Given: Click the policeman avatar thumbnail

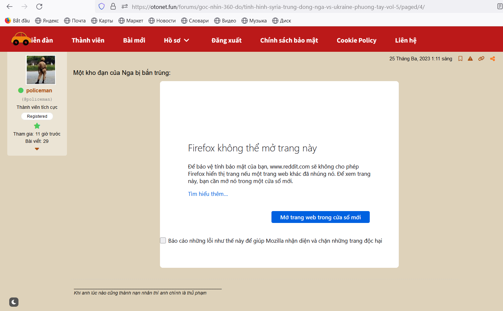Looking at the screenshot, I should point(41,70).
